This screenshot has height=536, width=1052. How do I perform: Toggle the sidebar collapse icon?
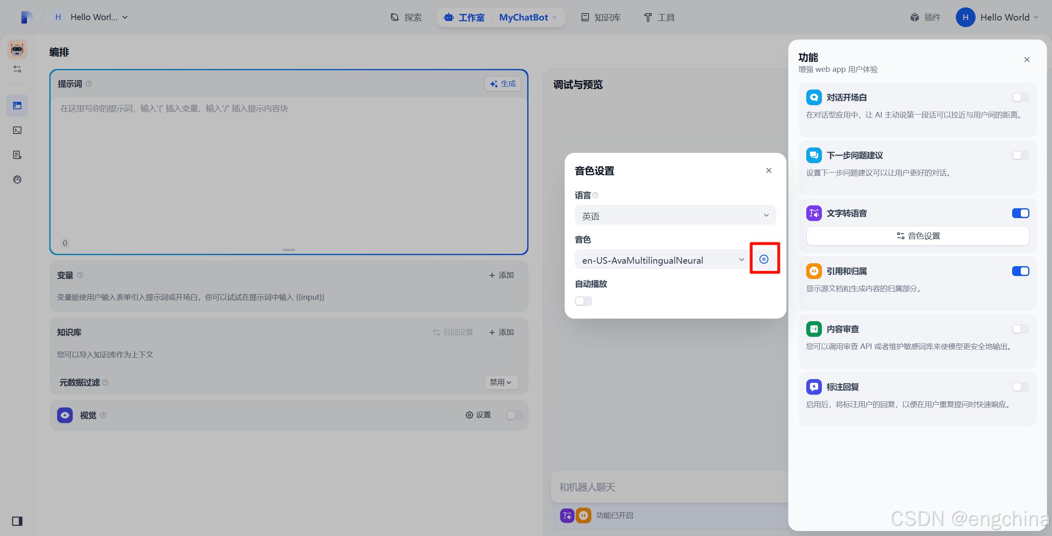point(17,521)
